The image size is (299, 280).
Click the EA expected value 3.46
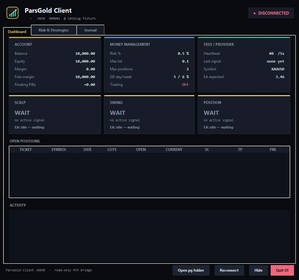point(280,77)
